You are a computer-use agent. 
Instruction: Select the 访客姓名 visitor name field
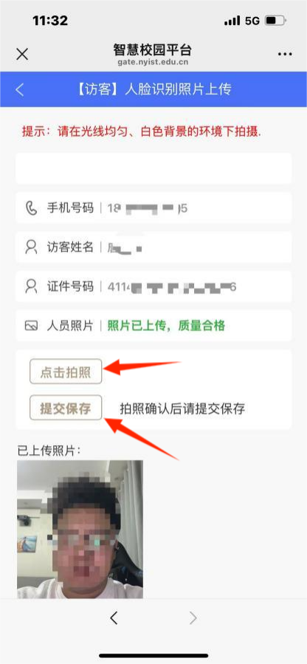(x=153, y=247)
